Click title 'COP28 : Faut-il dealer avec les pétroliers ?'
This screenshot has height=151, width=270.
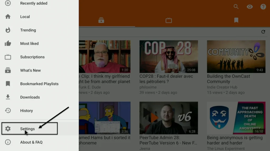coord(166,79)
